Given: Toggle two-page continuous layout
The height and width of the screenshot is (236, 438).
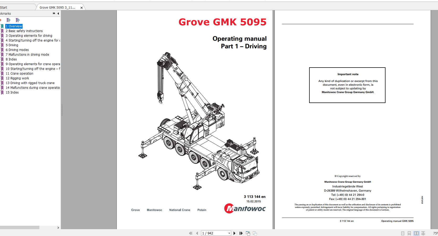Looking at the screenshot, I should pos(423,233).
